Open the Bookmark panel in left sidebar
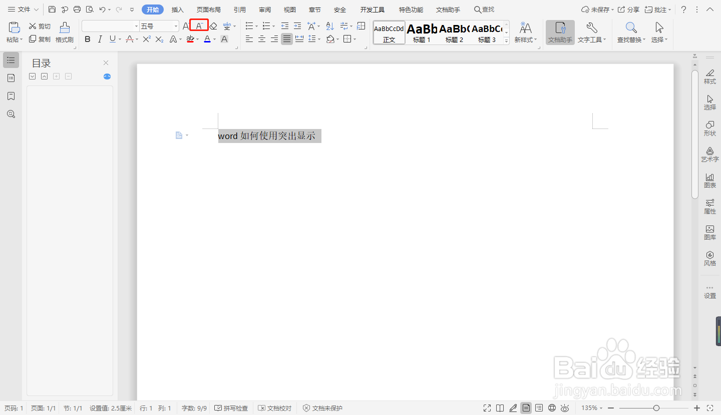The width and height of the screenshot is (721, 415). pos(11,96)
